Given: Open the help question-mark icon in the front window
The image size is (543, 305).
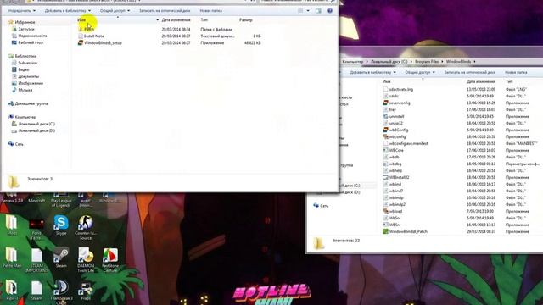Looking at the screenshot, I should tap(330, 11).
